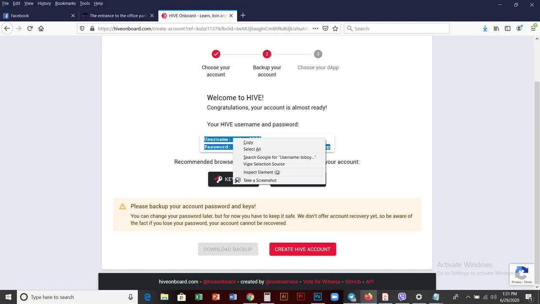Image resolution: width=540 pixels, height=304 pixels.
Task: Click the Windows taskbar search box
Action: [77, 297]
